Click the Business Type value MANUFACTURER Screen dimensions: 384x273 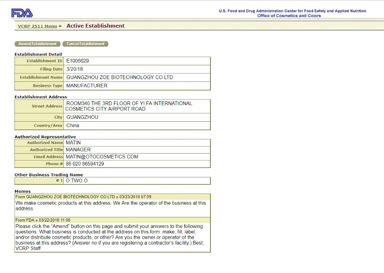[87, 86]
